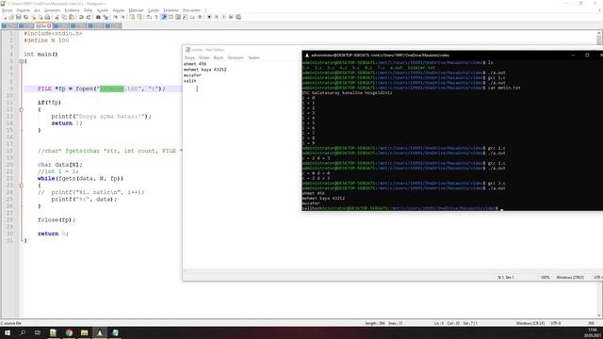The image size is (603, 339).
Task: Click the Save Recorded Macro icon
Action: point(238,17)
